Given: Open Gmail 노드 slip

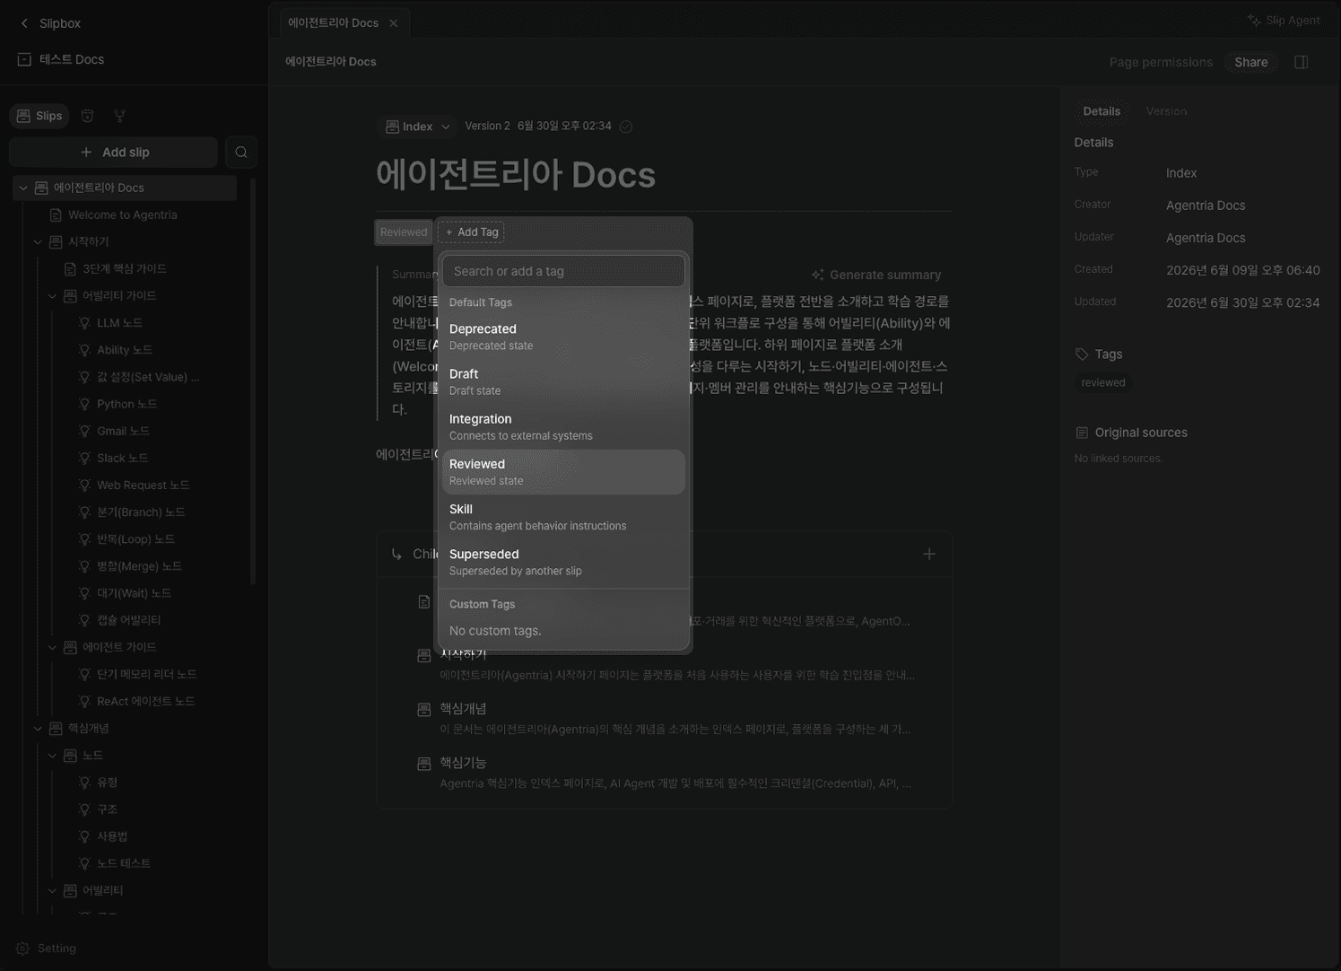Looking at the screenshot, I should pos(123,431).
